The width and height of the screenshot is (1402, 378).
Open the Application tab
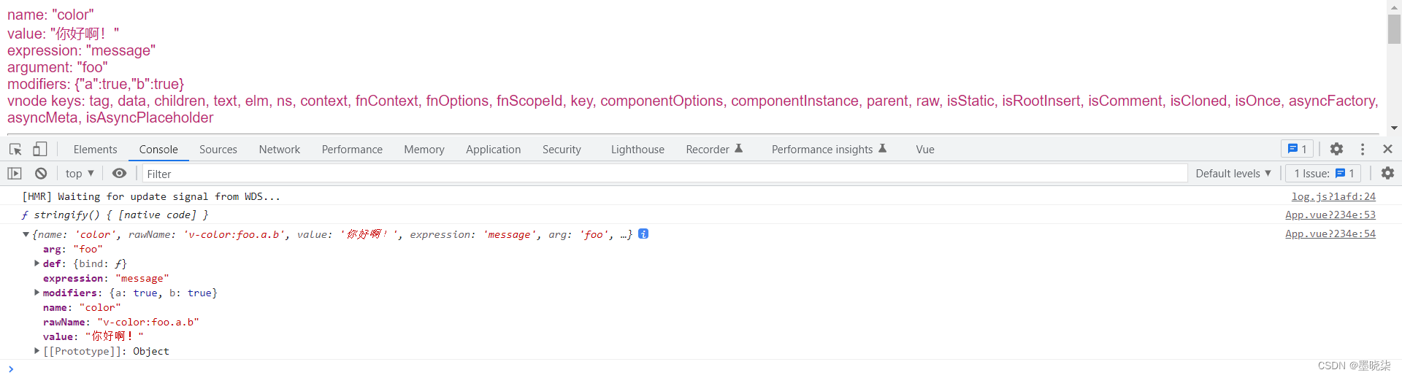tap(494, 149)
